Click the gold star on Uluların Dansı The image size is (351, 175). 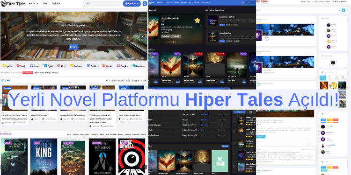(x=197, y=21)
